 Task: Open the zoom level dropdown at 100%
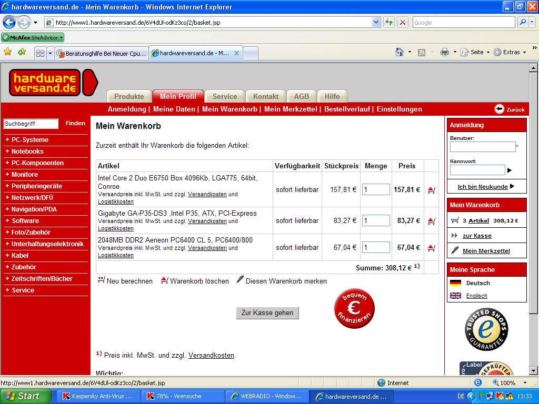tap(525, 383)
